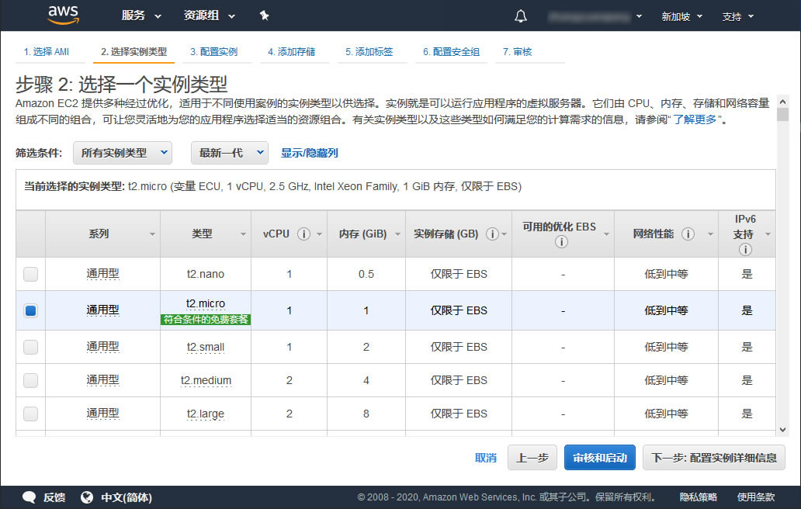Go to step 1 选择 AMI tab
The height and width of the screenshot is (509, 801).
(x=46, y=51)
